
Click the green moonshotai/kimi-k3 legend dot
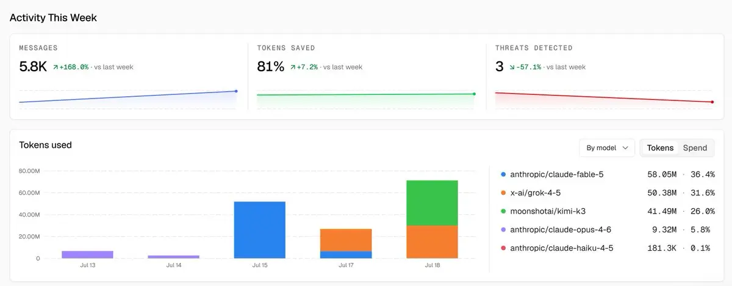[503, 211]
